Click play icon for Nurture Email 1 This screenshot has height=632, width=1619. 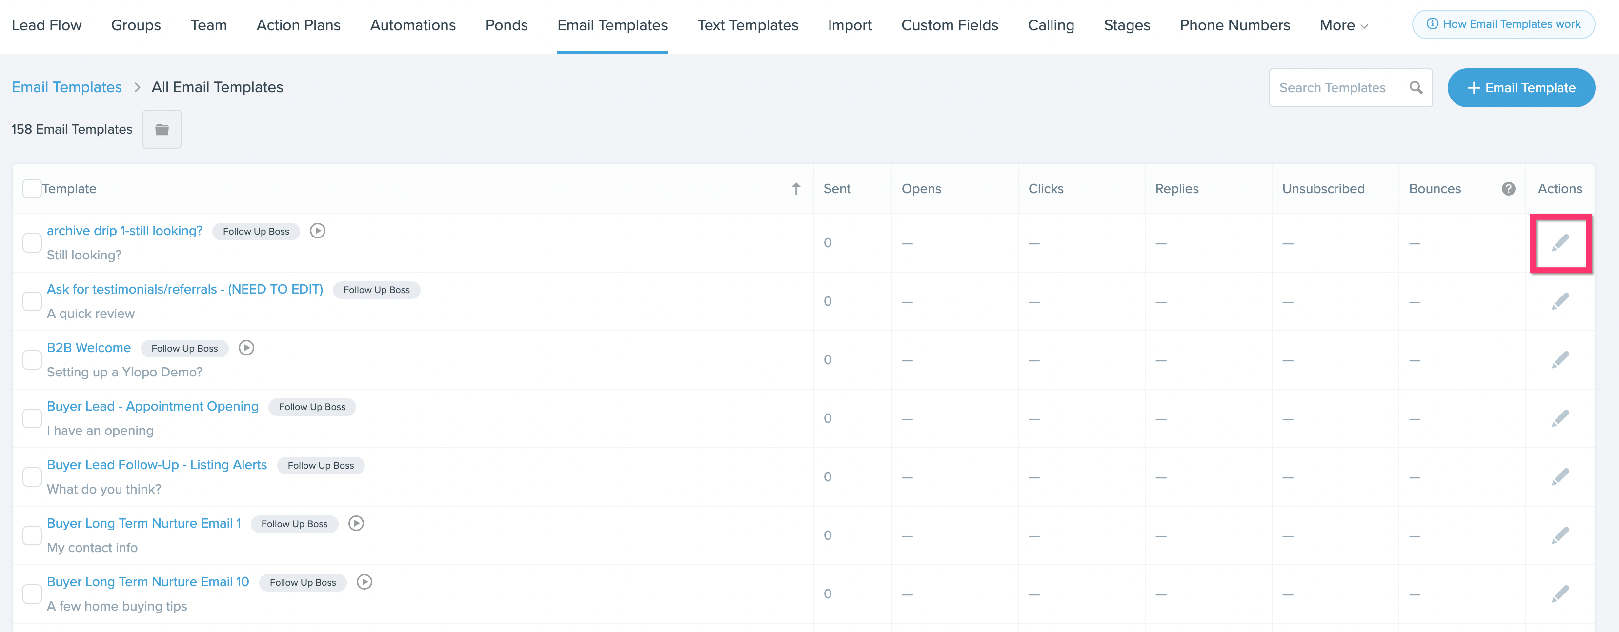click(356, 523)
